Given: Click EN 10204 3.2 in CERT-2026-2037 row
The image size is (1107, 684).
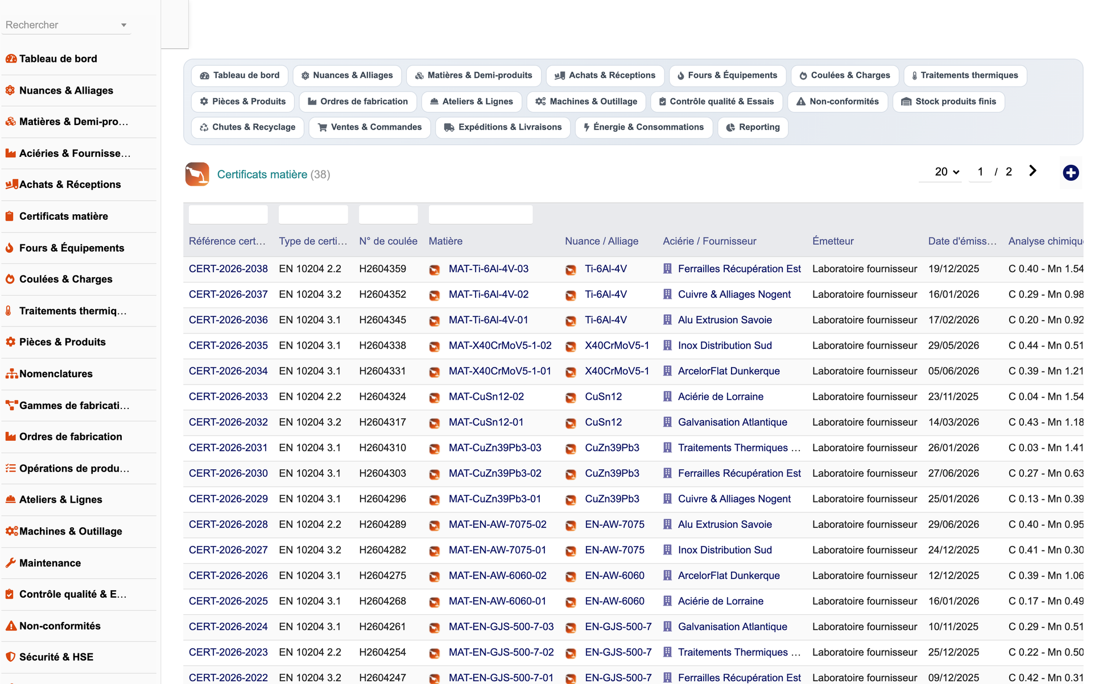Looking at the screenshot, I should tap(310, 294).
